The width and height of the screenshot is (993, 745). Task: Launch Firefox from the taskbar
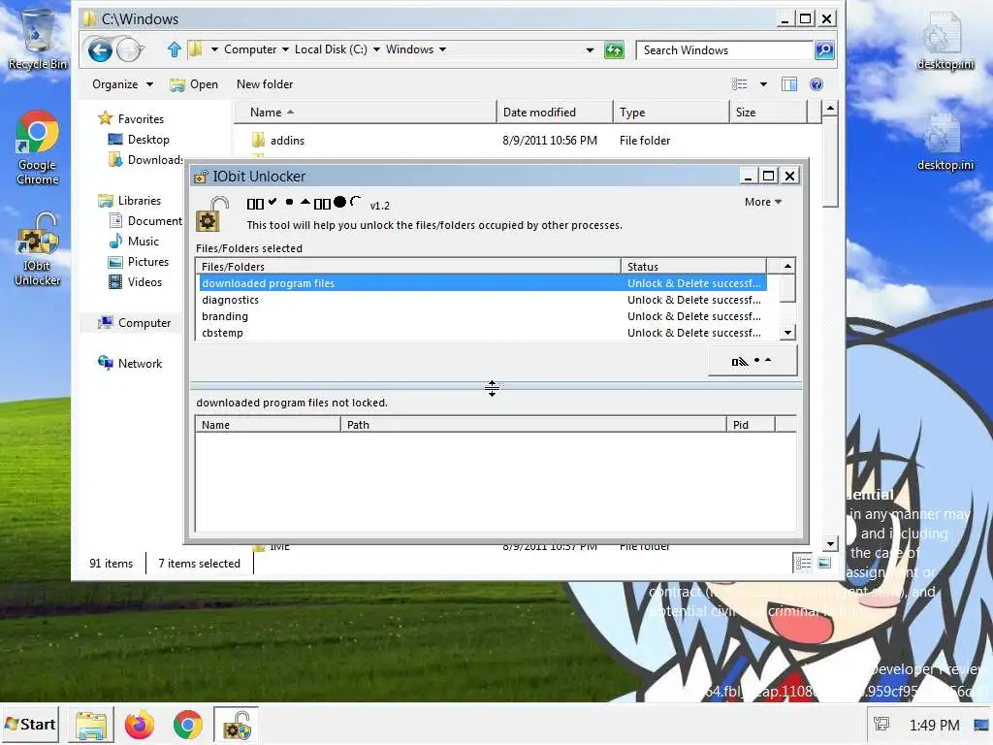pyautogui.click(x=140, y=726)
